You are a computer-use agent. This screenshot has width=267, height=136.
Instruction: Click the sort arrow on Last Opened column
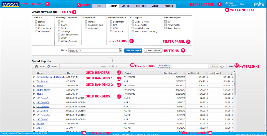[232, 74]
